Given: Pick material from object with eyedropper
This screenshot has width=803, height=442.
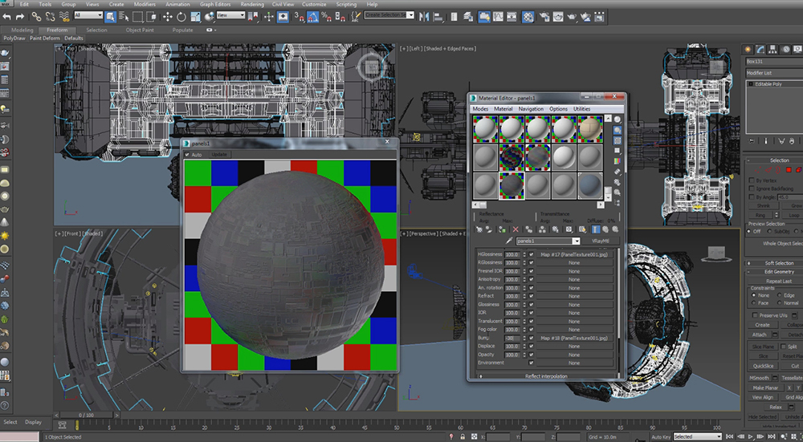Looking at the screenshot, I should coord(509,241).
